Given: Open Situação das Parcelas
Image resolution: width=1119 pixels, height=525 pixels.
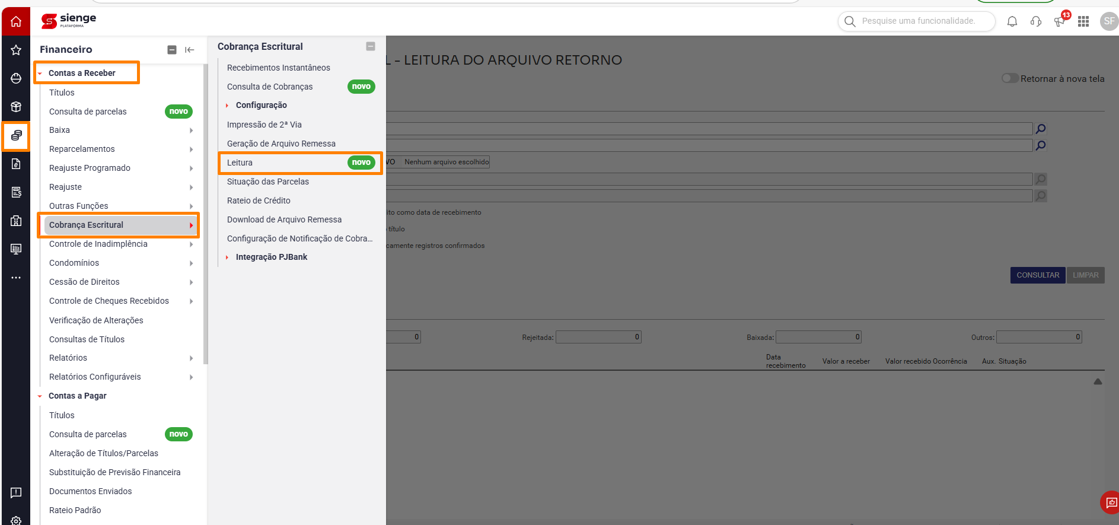Looking at the screenshot, I should point(268,182).
